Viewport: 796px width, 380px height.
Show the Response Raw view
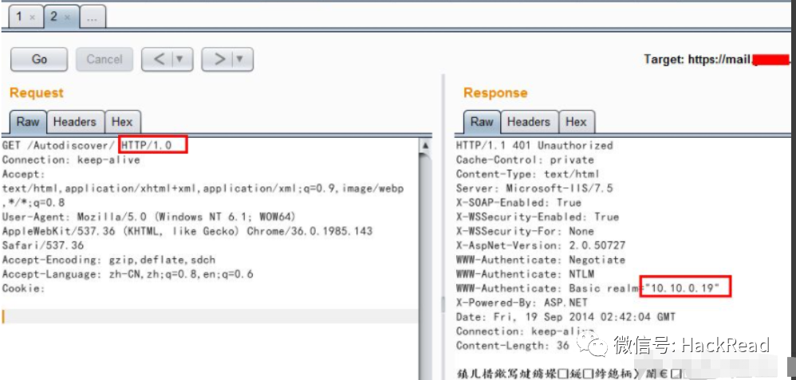pos(482,122)
